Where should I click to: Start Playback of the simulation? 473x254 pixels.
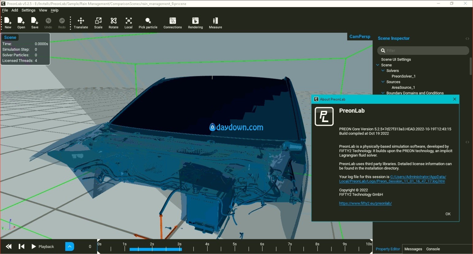point(43,246)
